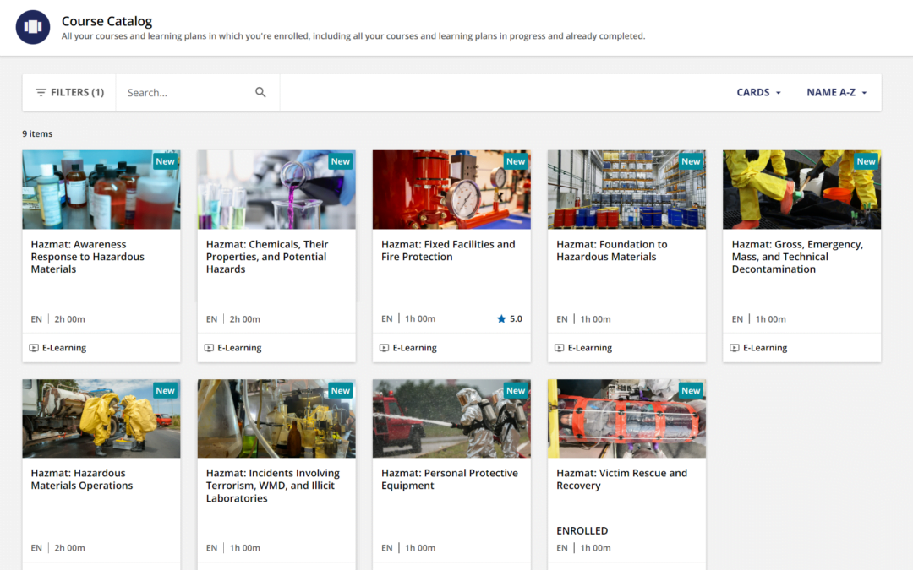This screenshot has width=913, height=570.
Task: Click E-Learning icon on Decontamination card
Action: tap(735, 348)
